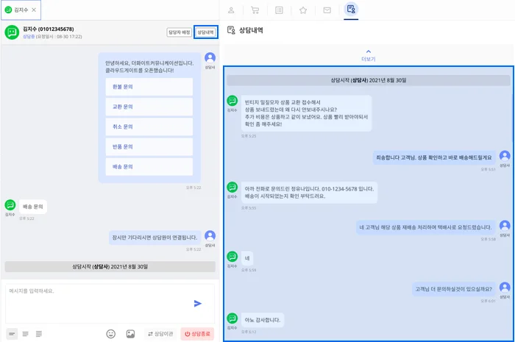Open the list document tab icon

(279, 10)
